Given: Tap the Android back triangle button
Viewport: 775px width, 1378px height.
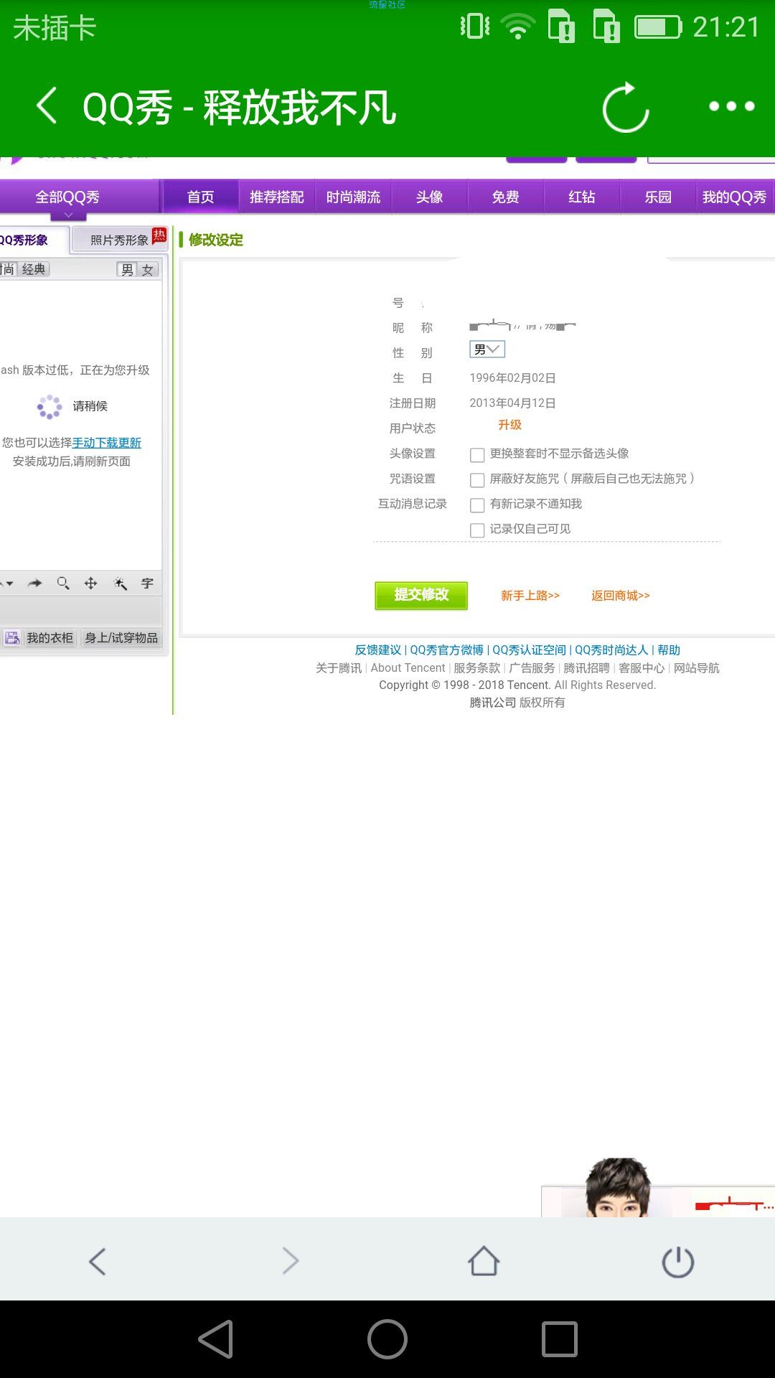Looking at the screenshot, I should (x=216, y=1339).
